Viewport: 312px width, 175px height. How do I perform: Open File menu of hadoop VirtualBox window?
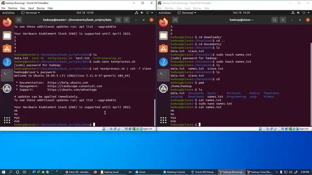(3, 8)
